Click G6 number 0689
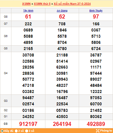Screen dimensions: 113x133 28,30
